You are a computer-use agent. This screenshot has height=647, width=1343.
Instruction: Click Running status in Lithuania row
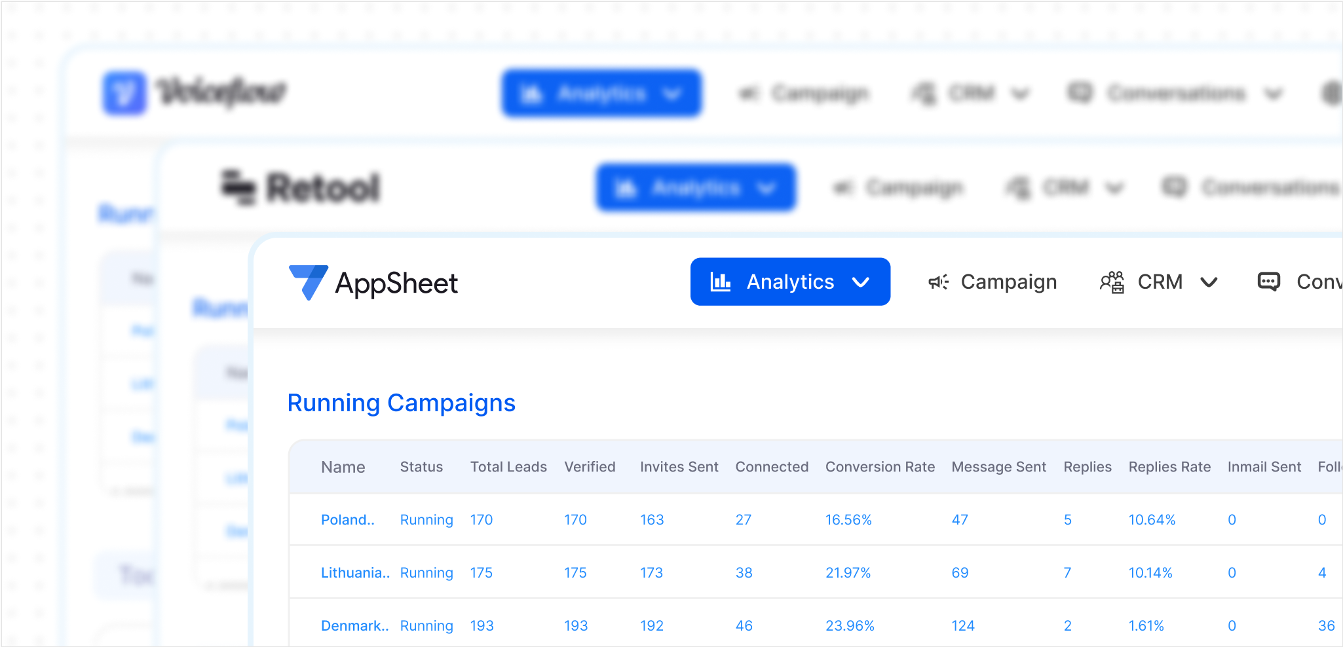[x=426, y=573]
